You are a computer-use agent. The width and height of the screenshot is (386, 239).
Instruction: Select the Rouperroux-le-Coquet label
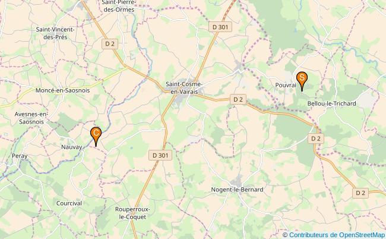coord(132,213)
